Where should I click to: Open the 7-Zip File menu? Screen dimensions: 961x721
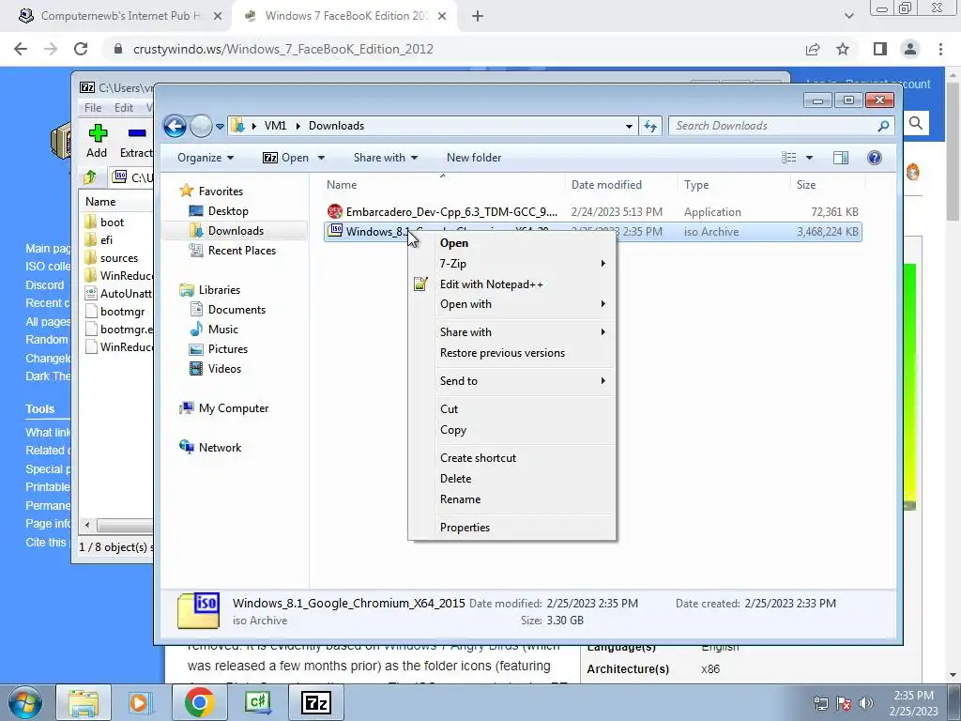[93, 107]
